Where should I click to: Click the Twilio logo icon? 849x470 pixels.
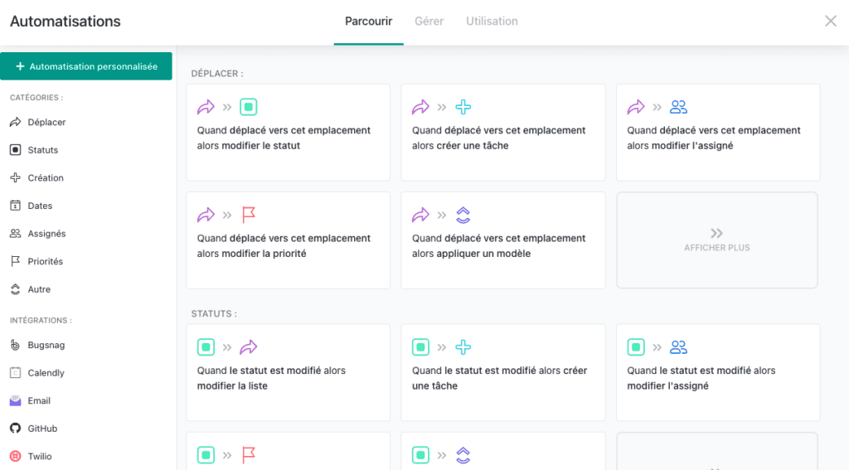(x=15, y=456)
